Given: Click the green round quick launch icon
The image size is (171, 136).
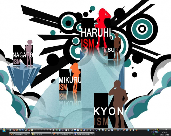Looking at the screenshot, I should click(x=57, y=130).
